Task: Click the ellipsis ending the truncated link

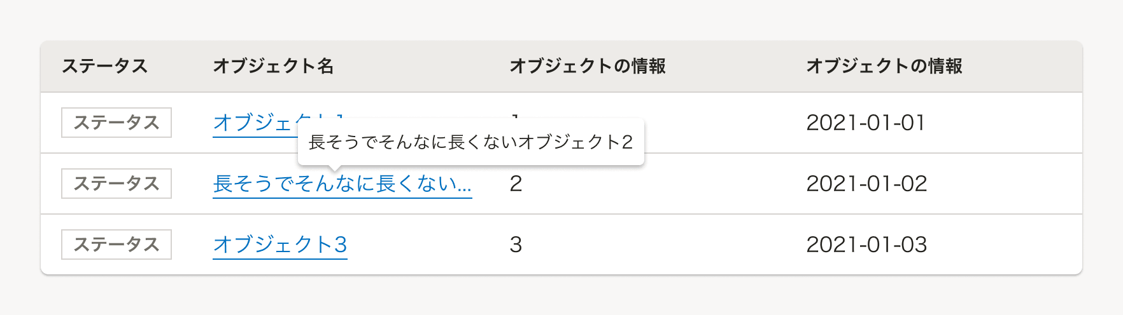Action: (x=465, y=185)
